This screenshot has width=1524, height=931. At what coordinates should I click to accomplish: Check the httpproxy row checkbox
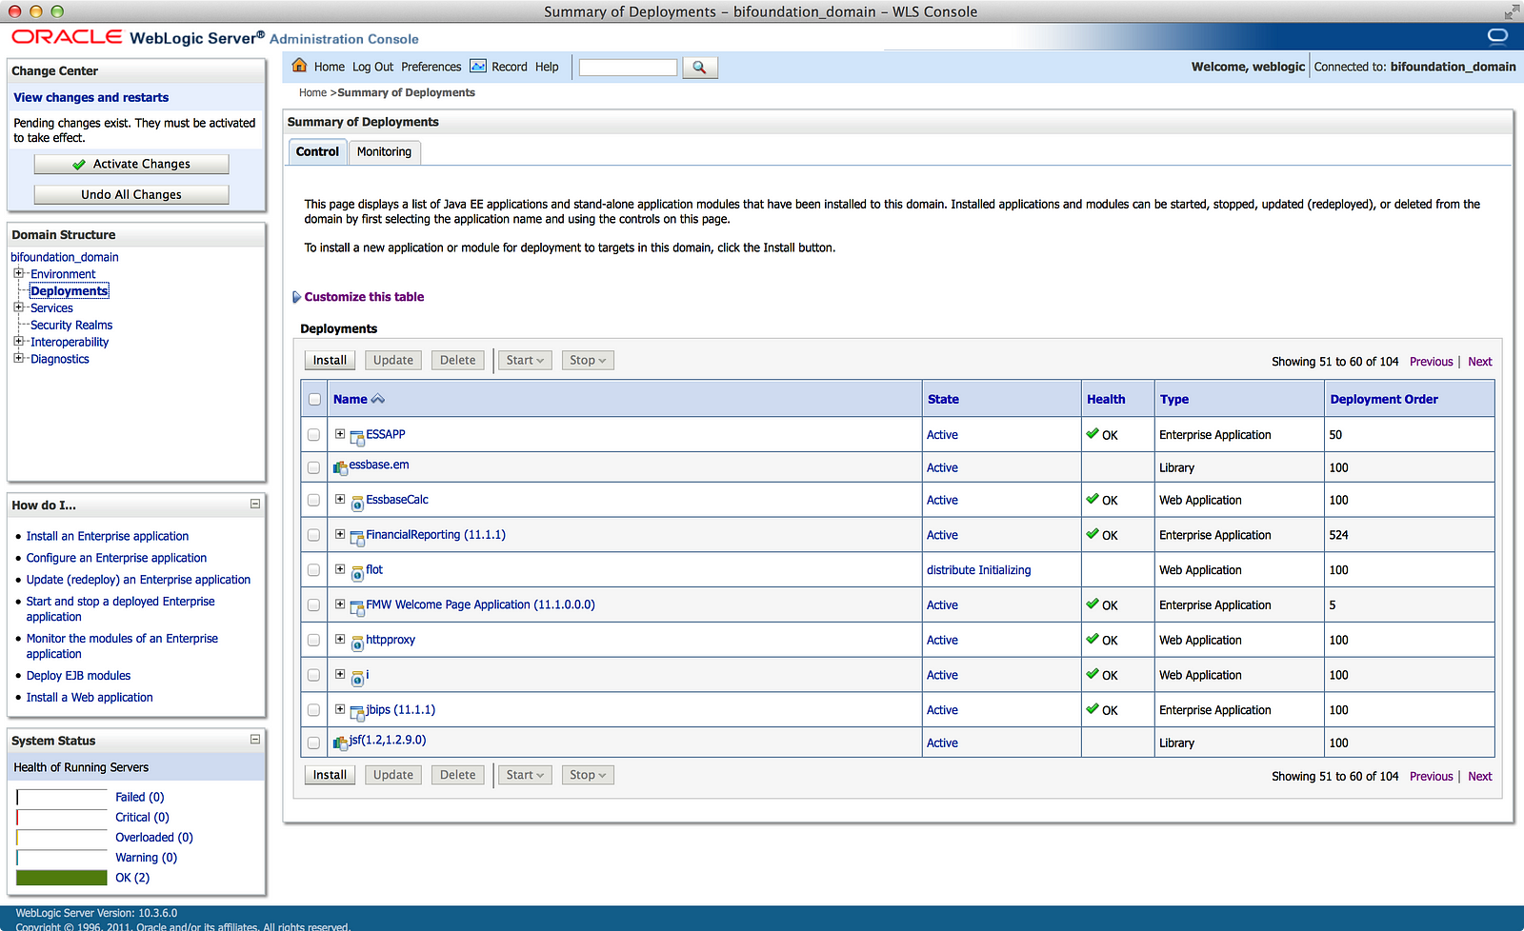313,641
